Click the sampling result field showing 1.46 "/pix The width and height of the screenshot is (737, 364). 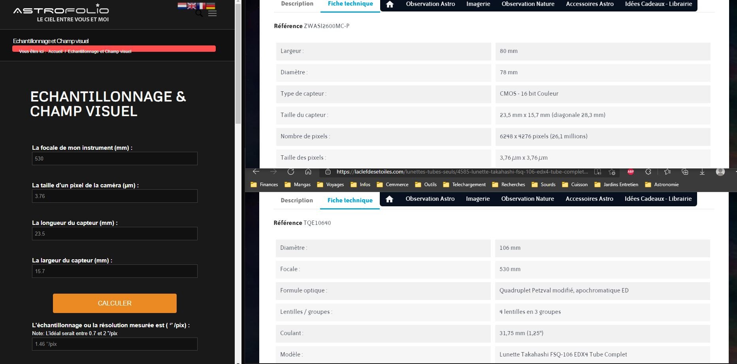click(x=115, y=344)
